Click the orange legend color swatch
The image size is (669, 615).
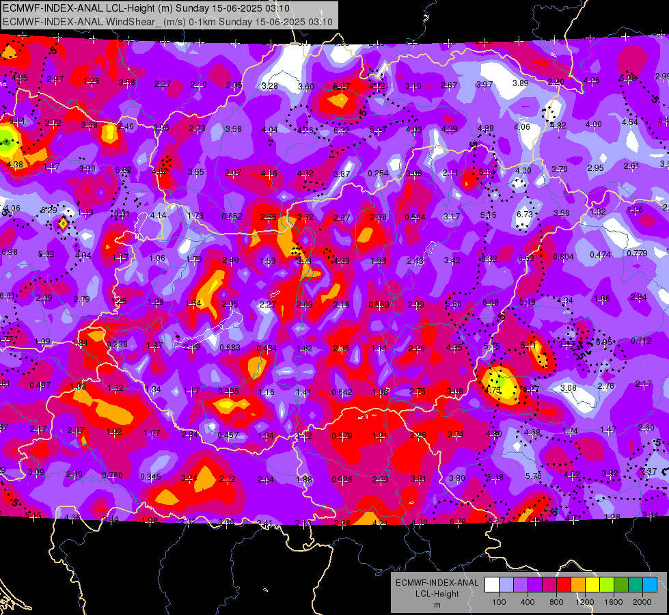(578, 584)
